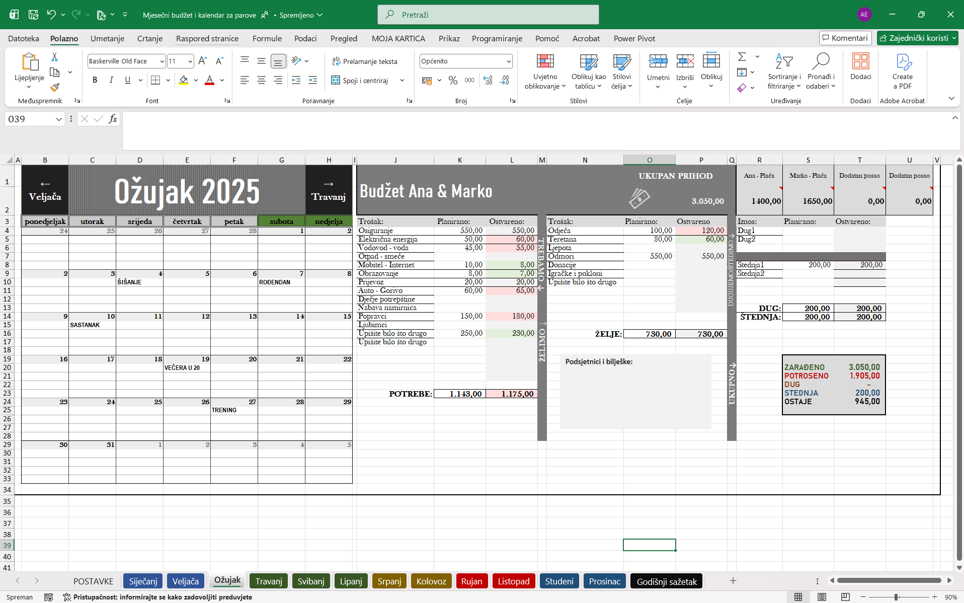Click the Lijepljenje paste icon

pyautogui.click(x=30, y=61)
